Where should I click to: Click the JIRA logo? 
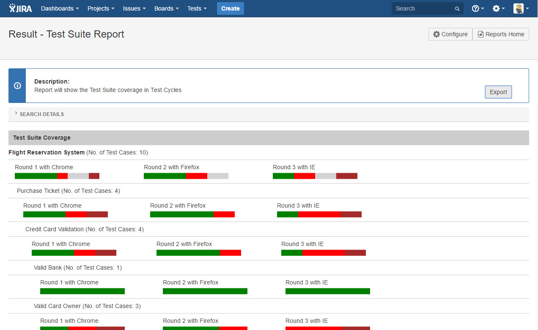click(20, 8)
